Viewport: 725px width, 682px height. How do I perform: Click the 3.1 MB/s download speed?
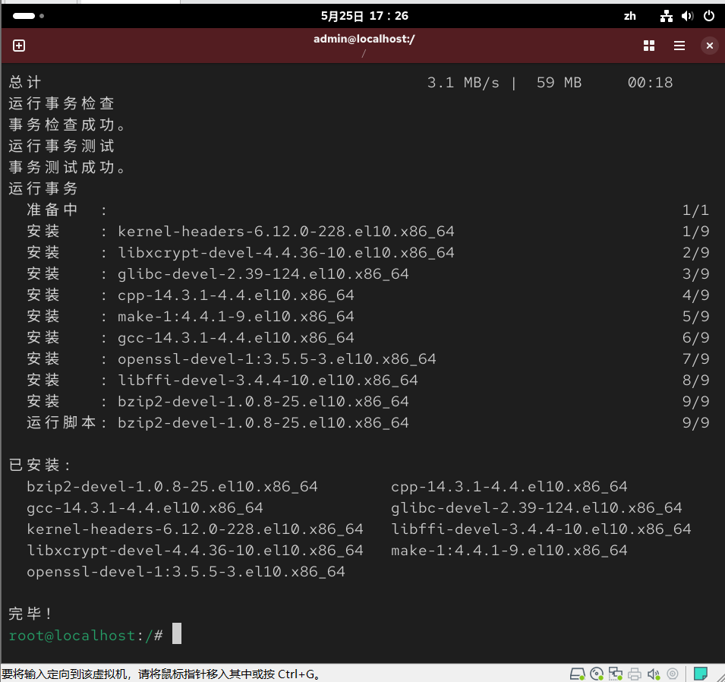tap(463, 83)
